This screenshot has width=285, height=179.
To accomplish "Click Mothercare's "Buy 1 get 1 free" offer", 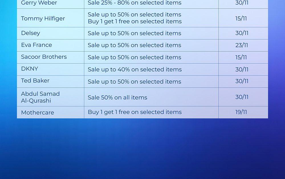I will point(135,112).
